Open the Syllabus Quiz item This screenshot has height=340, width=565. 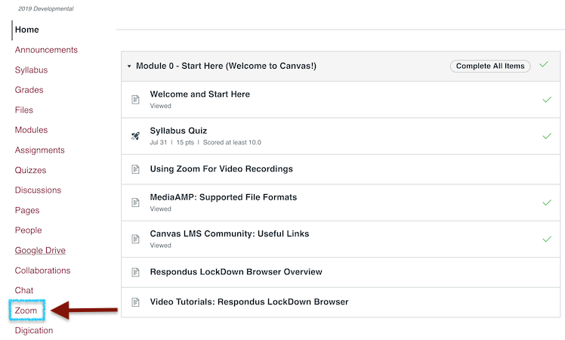[x=178, y=131]
